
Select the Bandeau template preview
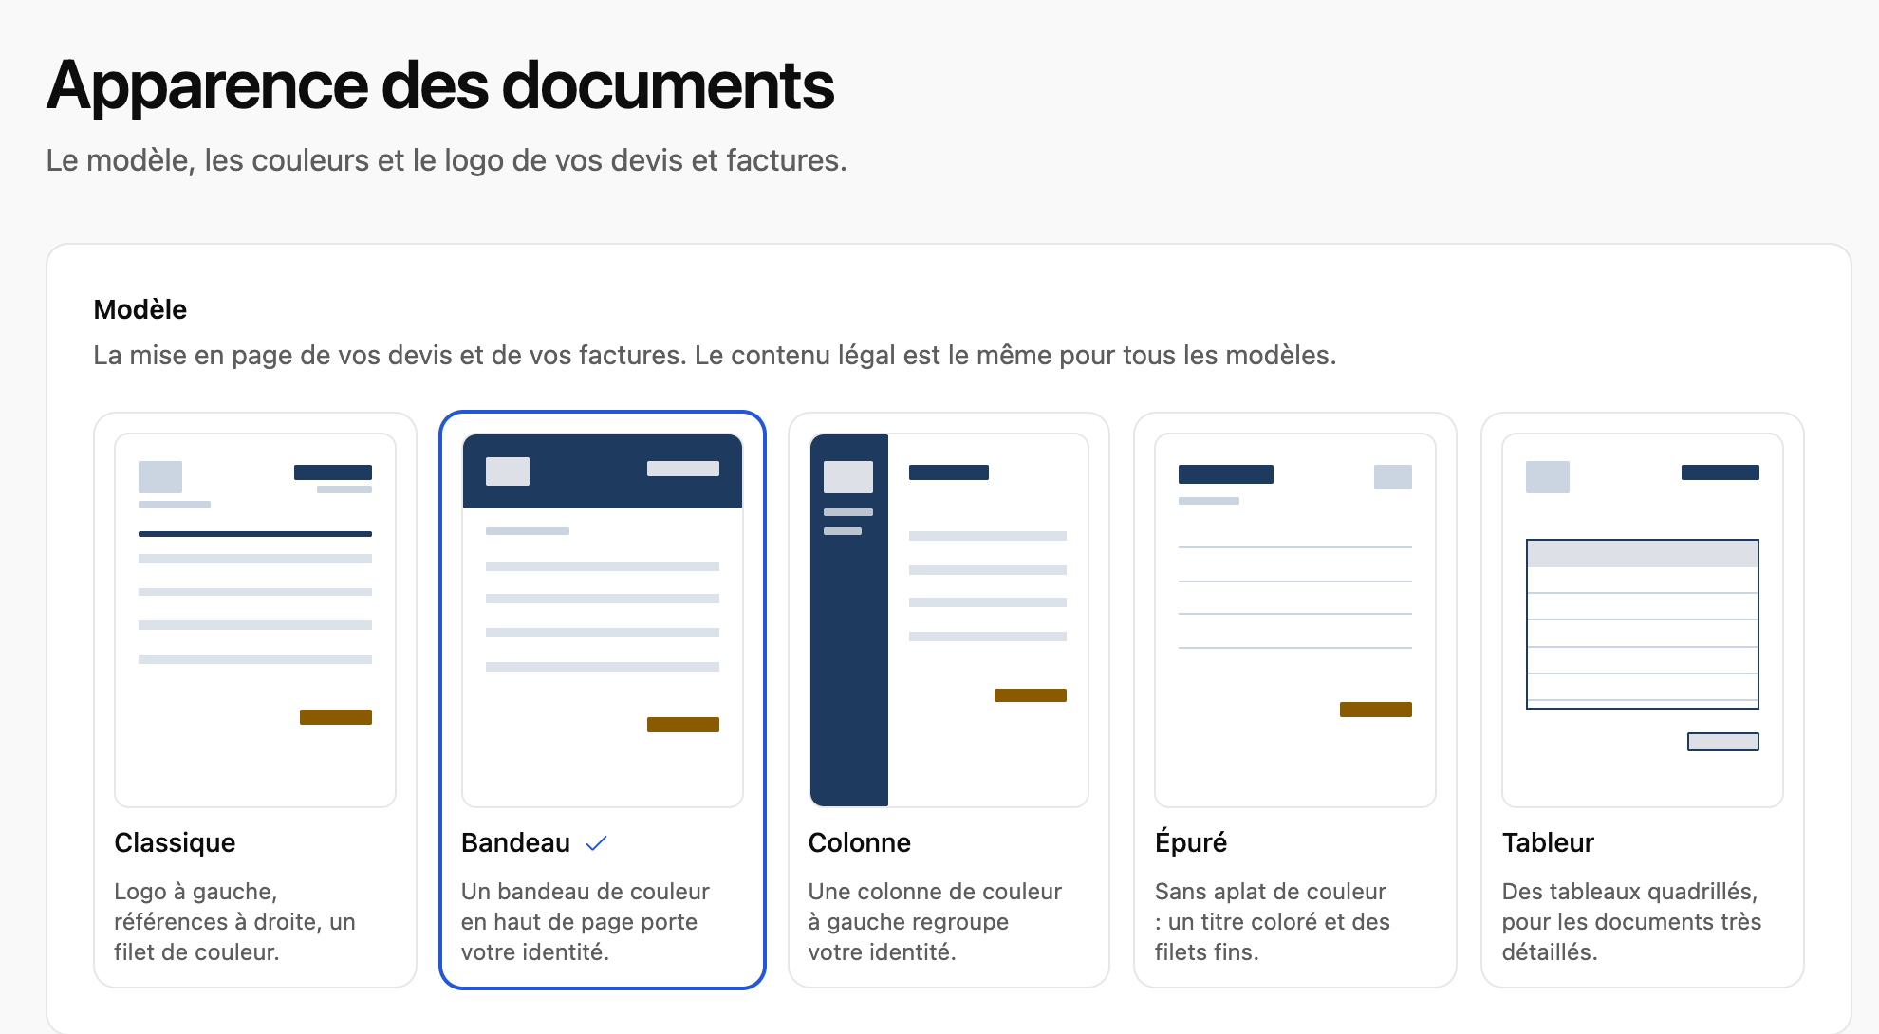click(603, 620)
